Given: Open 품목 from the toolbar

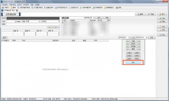Looking at the screenshot, I should 13,8.
